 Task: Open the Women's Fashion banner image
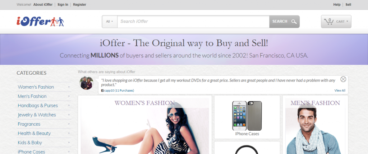click(145, 126)
